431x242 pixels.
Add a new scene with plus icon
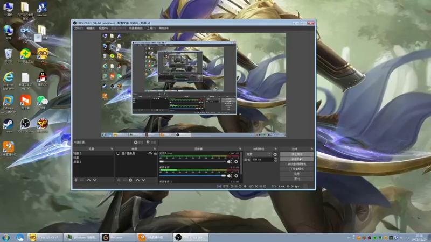tap(76, 180)
